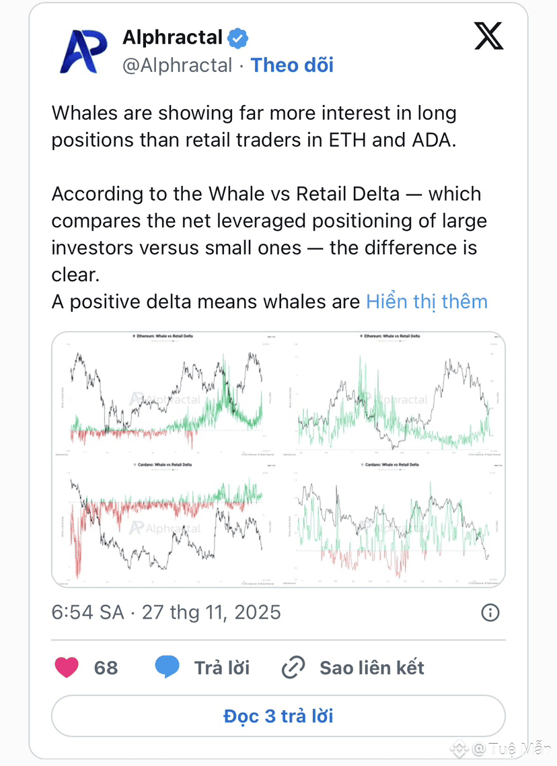Click the blue reply bubble icon
The height and width of the screenshot is (766, 557).
(167, 667)
